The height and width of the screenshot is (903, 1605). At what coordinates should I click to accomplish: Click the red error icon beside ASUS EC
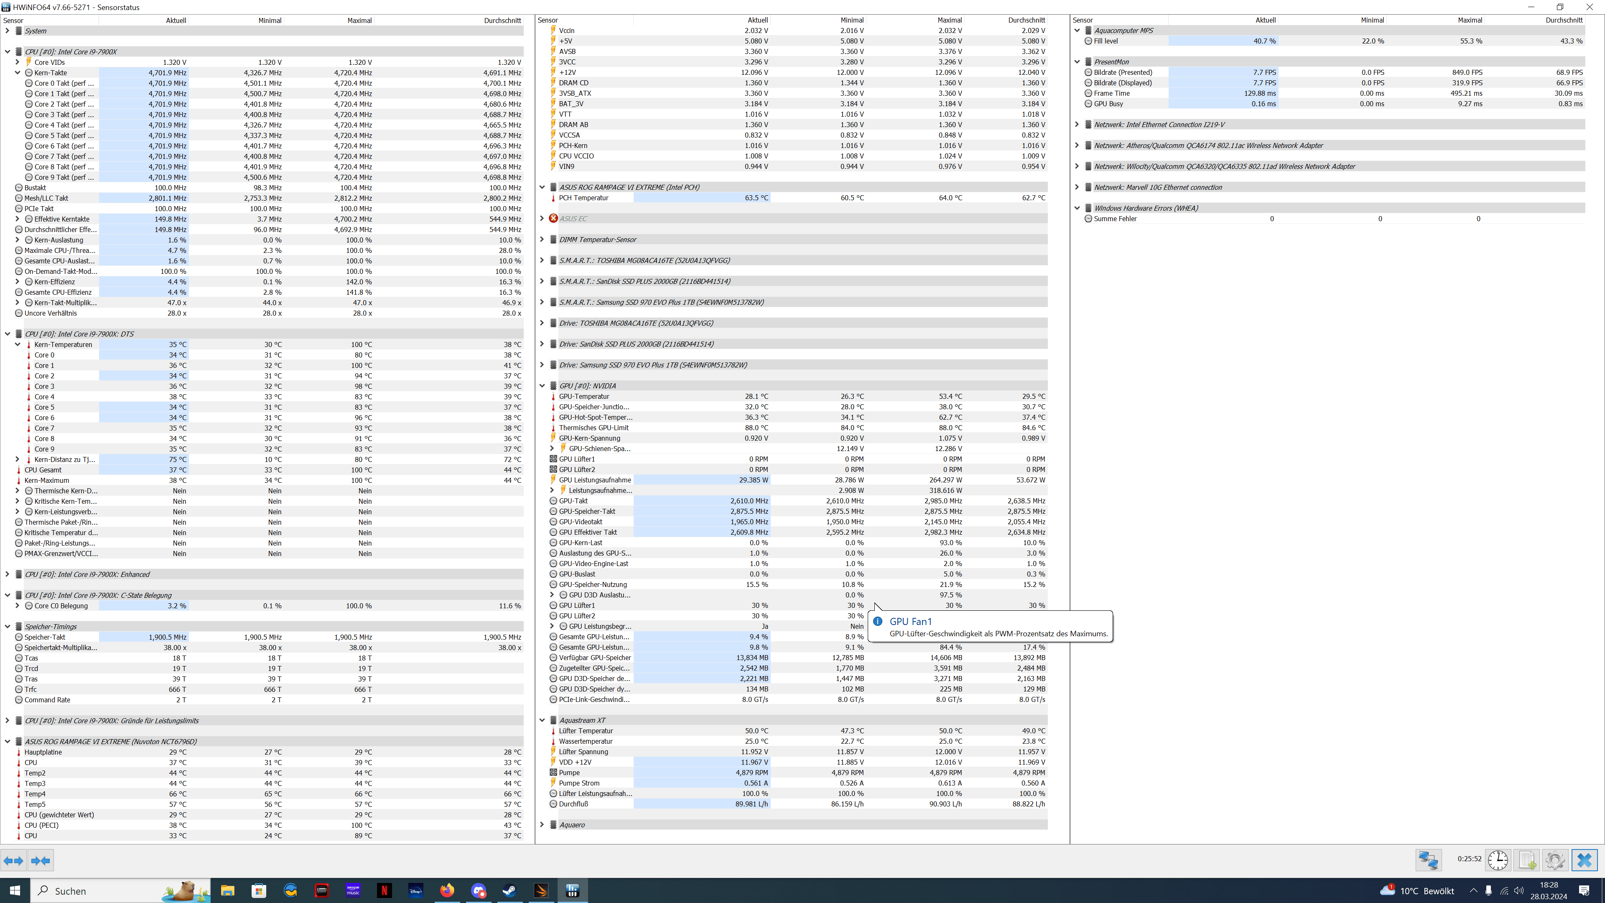click(553, 219)
